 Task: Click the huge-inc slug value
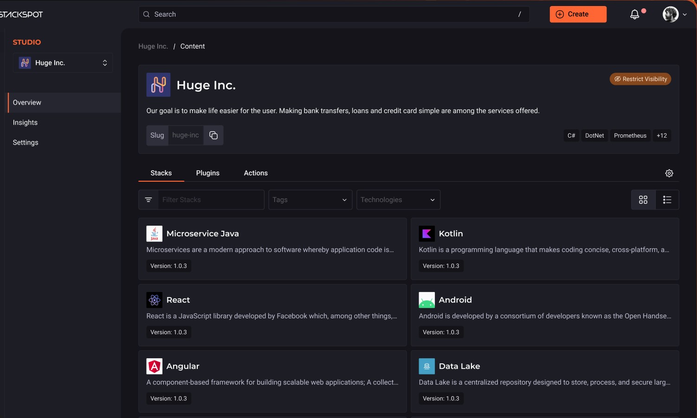186,135
